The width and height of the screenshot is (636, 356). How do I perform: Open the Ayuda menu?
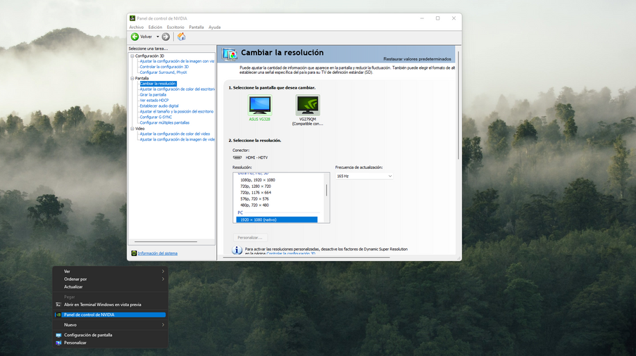(215, 27)
